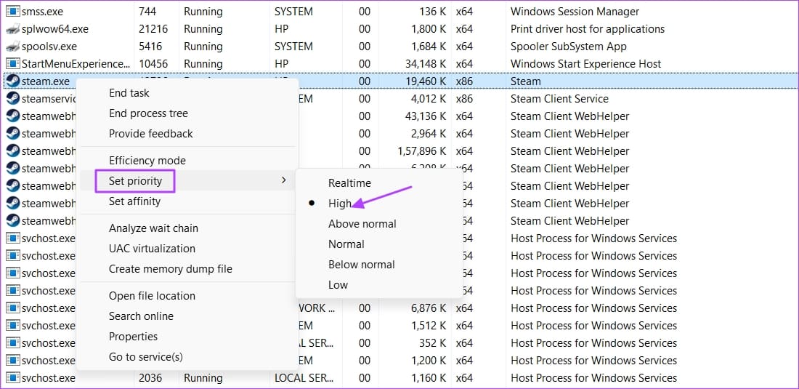The image size is (799, 389).
Task: Toggle UAC virtualization menu item
Action: pyautogui.click(x=187, y=249)
